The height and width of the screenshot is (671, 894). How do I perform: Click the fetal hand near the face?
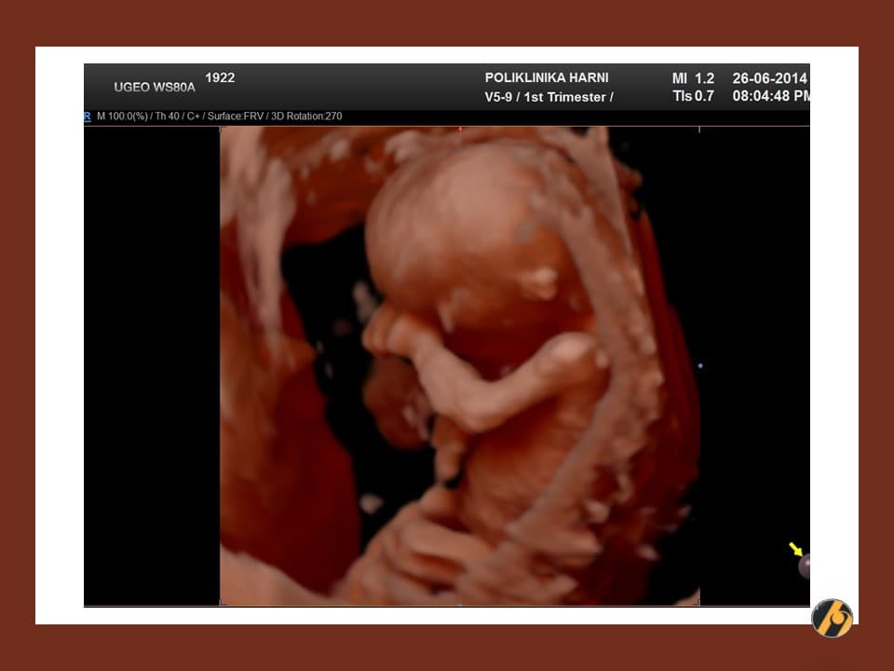click(389, 331)
